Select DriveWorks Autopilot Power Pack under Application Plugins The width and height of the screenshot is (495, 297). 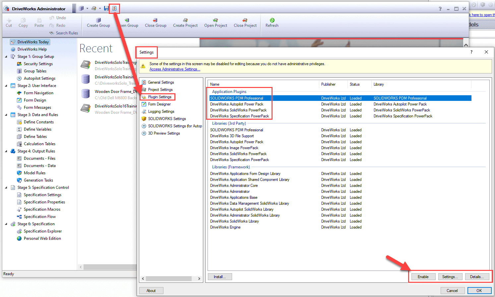[x=340, y=104]
